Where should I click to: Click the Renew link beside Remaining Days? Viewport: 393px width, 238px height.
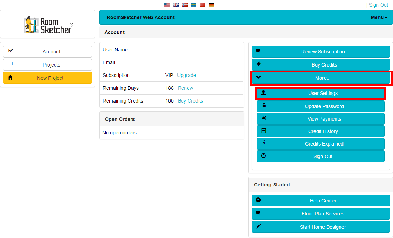185,88
